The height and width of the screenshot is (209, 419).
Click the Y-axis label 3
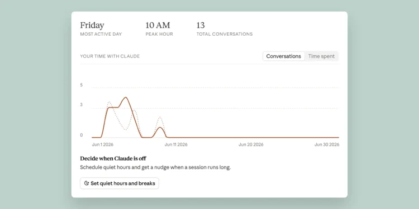(81, 105)
